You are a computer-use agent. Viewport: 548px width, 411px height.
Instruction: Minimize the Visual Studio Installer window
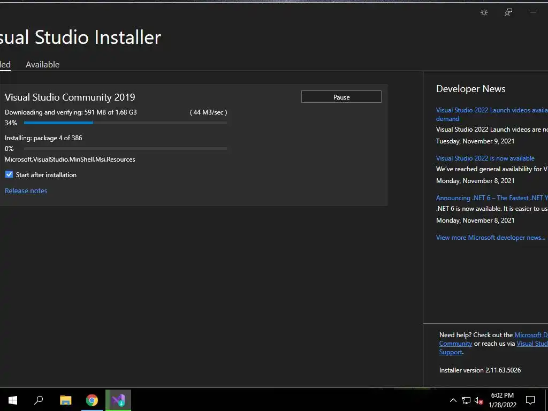coord(533,12)
